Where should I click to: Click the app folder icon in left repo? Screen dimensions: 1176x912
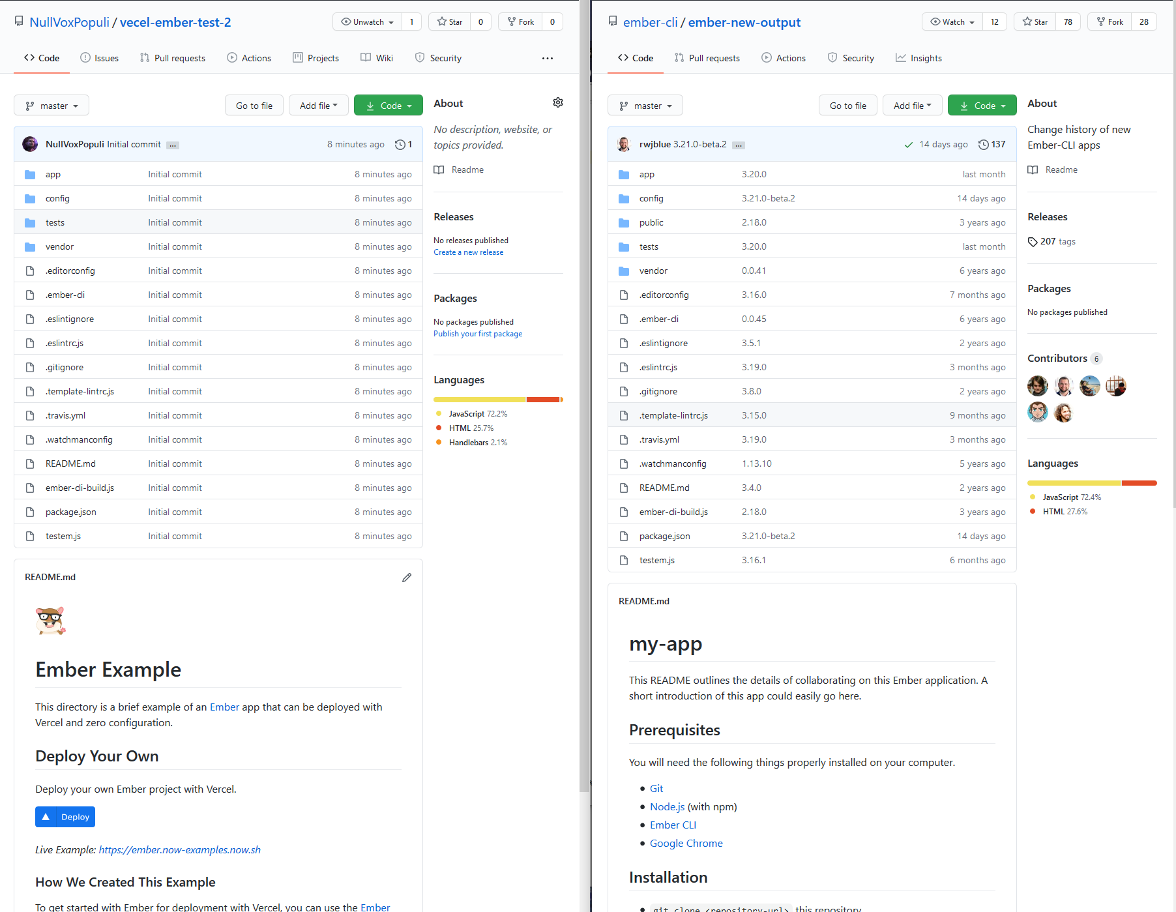pyautogui.click(x=30, y=174)
